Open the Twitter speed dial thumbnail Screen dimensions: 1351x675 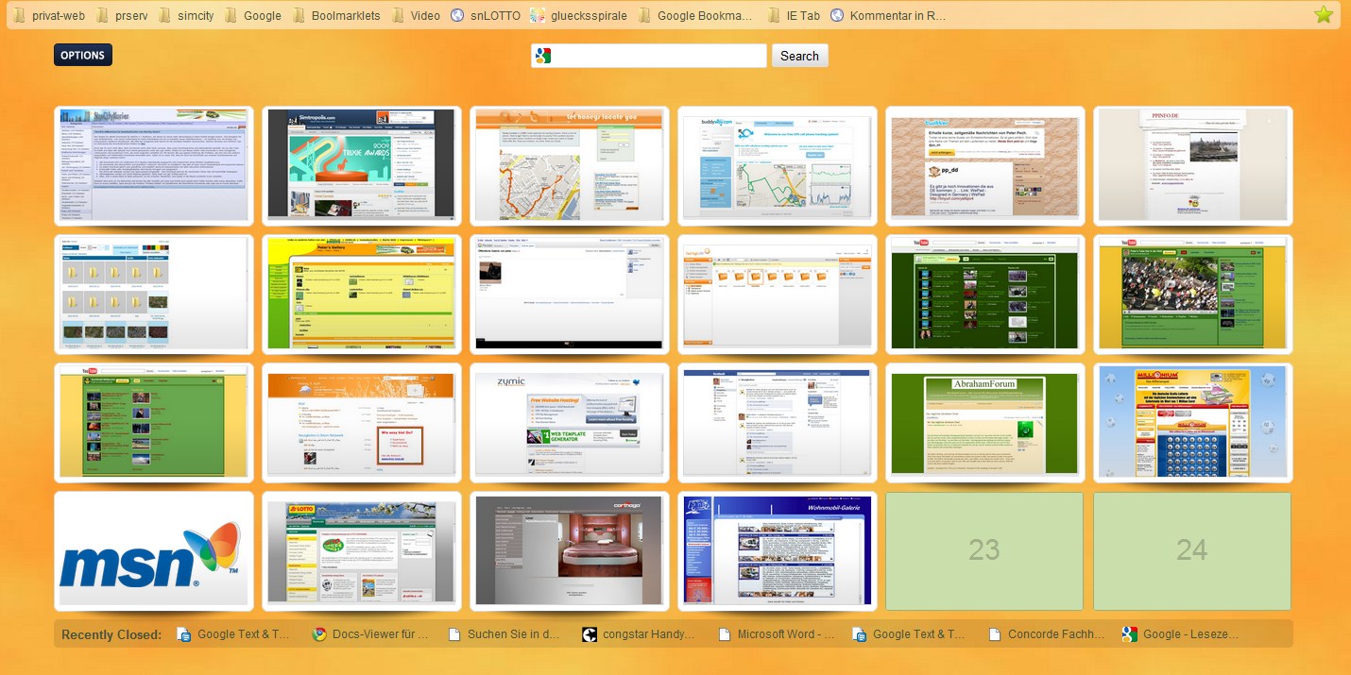(984, 166)
